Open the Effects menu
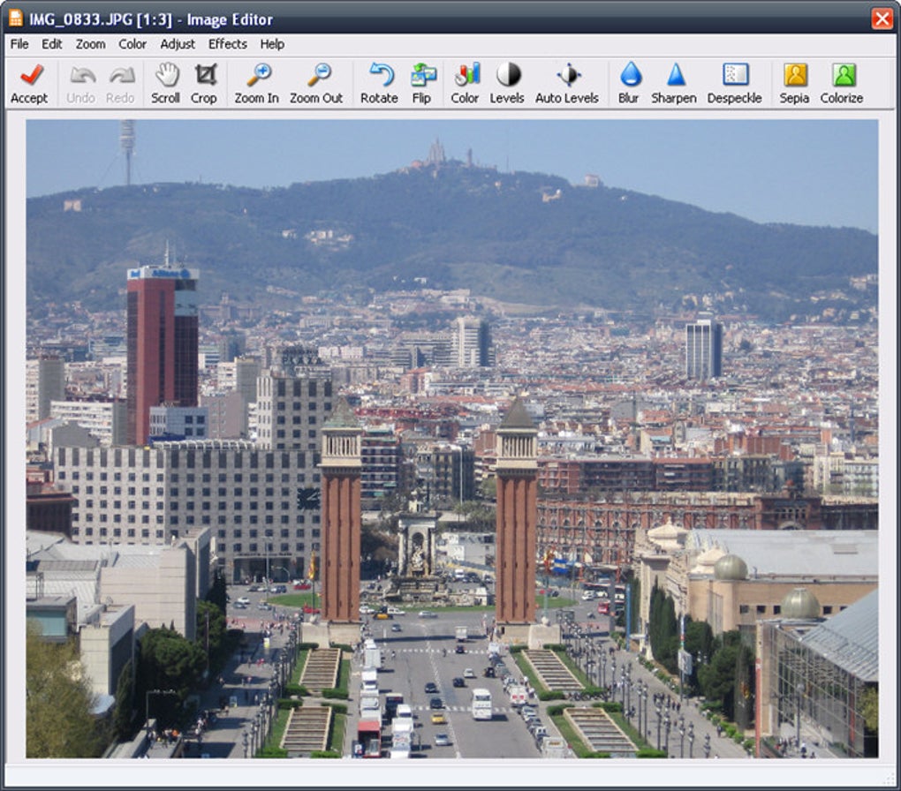Viewport: 901px width, 791px height. pos(228,44)
